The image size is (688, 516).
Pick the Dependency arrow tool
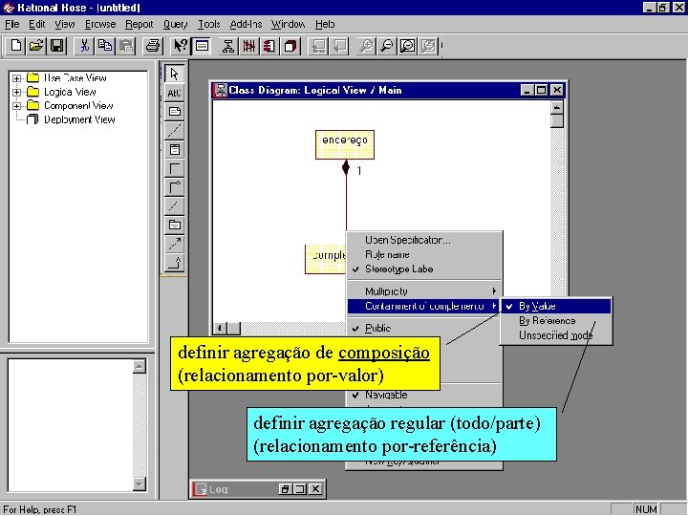click(175, 244)
